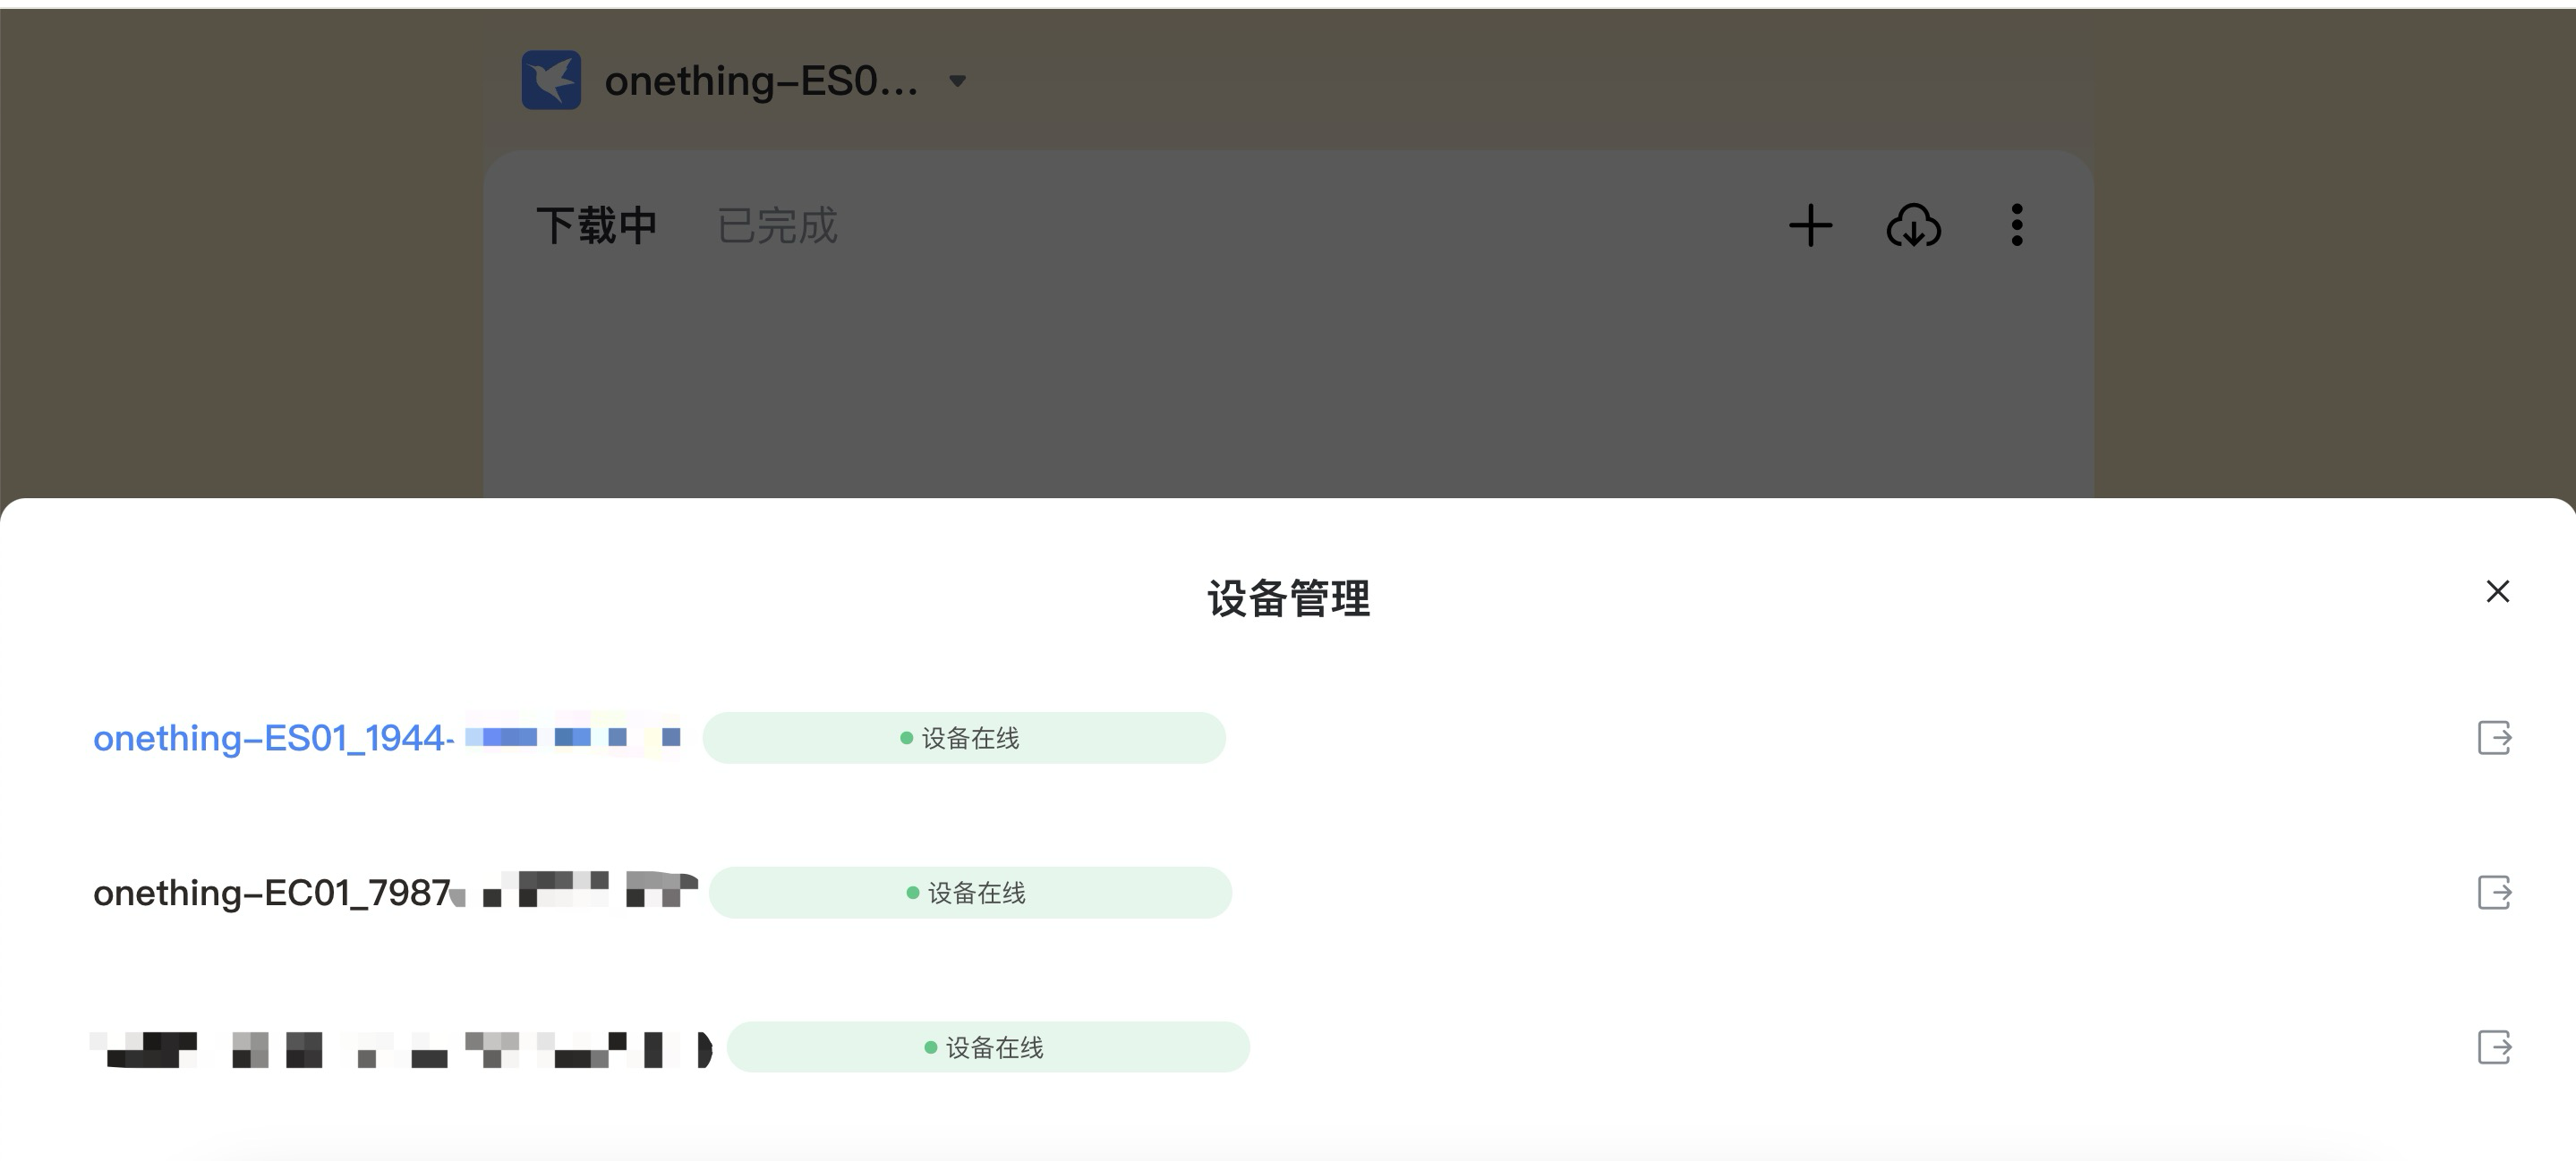Click the Xunlei bird logo icon

[551, 80]
